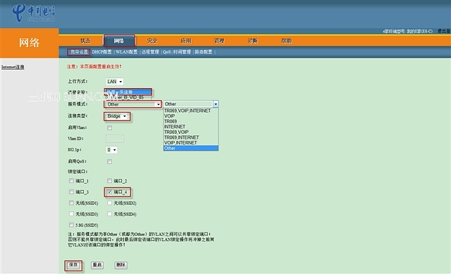Check the 无线(SSID2) checkbox
The height and width of the screenshot is (274, 451).
tap(110, 203)
